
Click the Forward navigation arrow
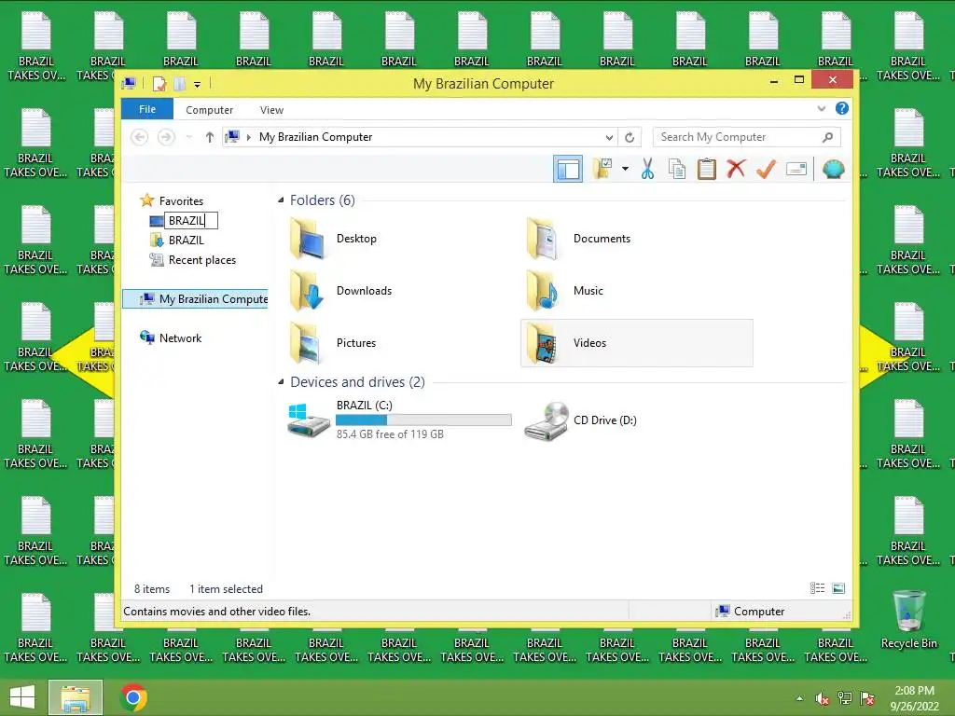(166, 137)
